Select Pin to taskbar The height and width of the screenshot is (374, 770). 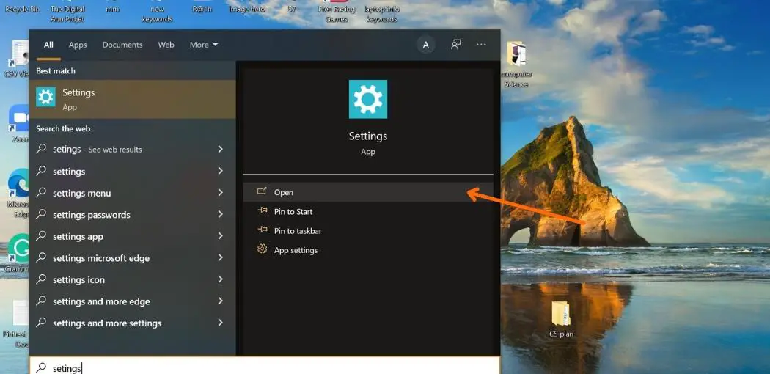tap(368, 231)
